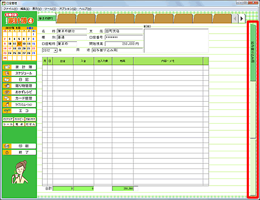Open the 日記 diary section

[19, 80]
